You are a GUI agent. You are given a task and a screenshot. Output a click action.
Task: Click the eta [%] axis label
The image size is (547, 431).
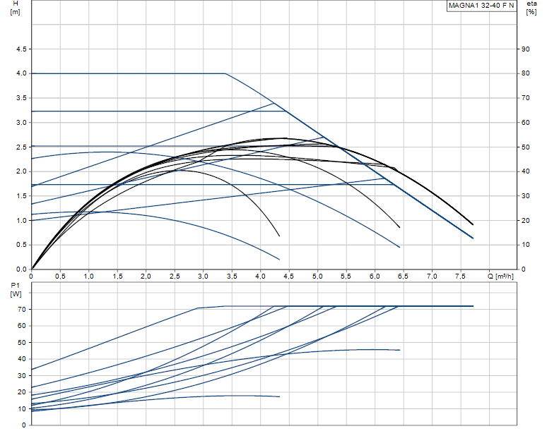[531, 8]
